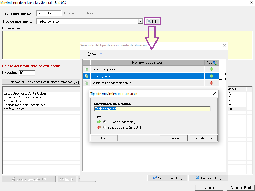Select Pantalla facial con visor plástico row
This screenshot has width=255, height=191.
pos(41,105)
